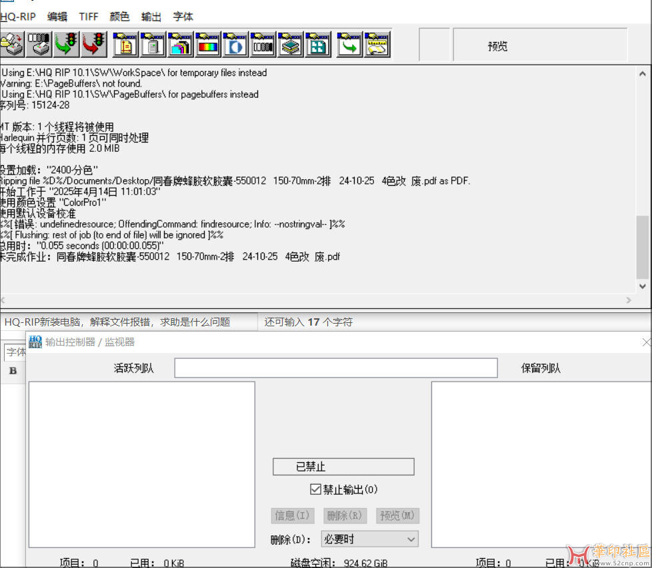Click the '0.055 seconds' total time line

tap(82, 246)
